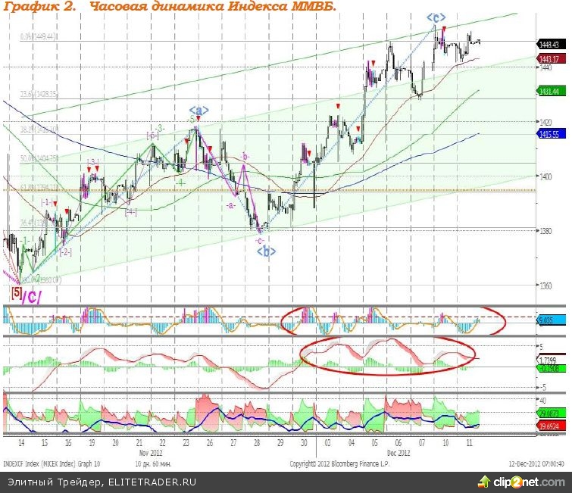Click the red arrow marker beside <a>
Image resolution: width=572 pixels, height=493 pixels.
[x=198, y=118]
